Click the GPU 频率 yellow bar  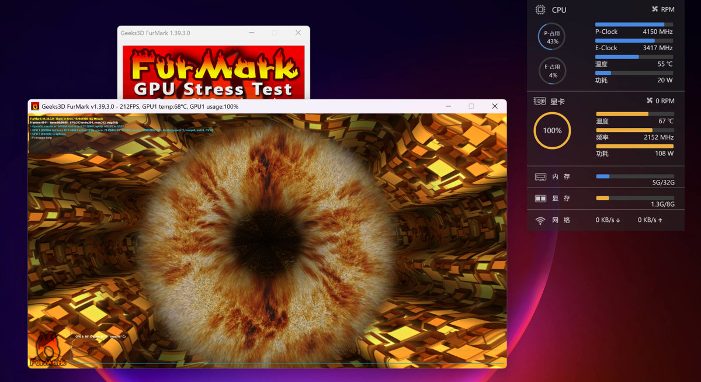coord(635,130)
